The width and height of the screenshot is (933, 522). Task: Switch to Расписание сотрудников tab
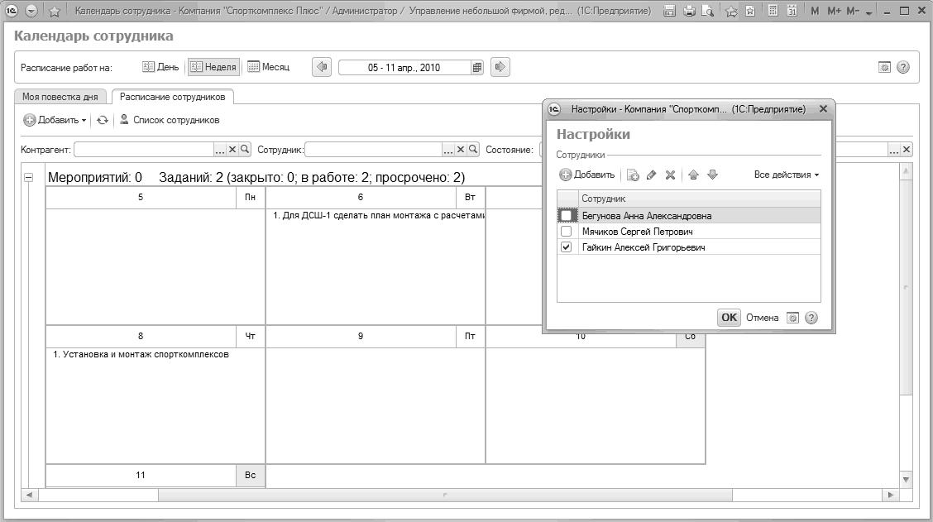point(173,97)
